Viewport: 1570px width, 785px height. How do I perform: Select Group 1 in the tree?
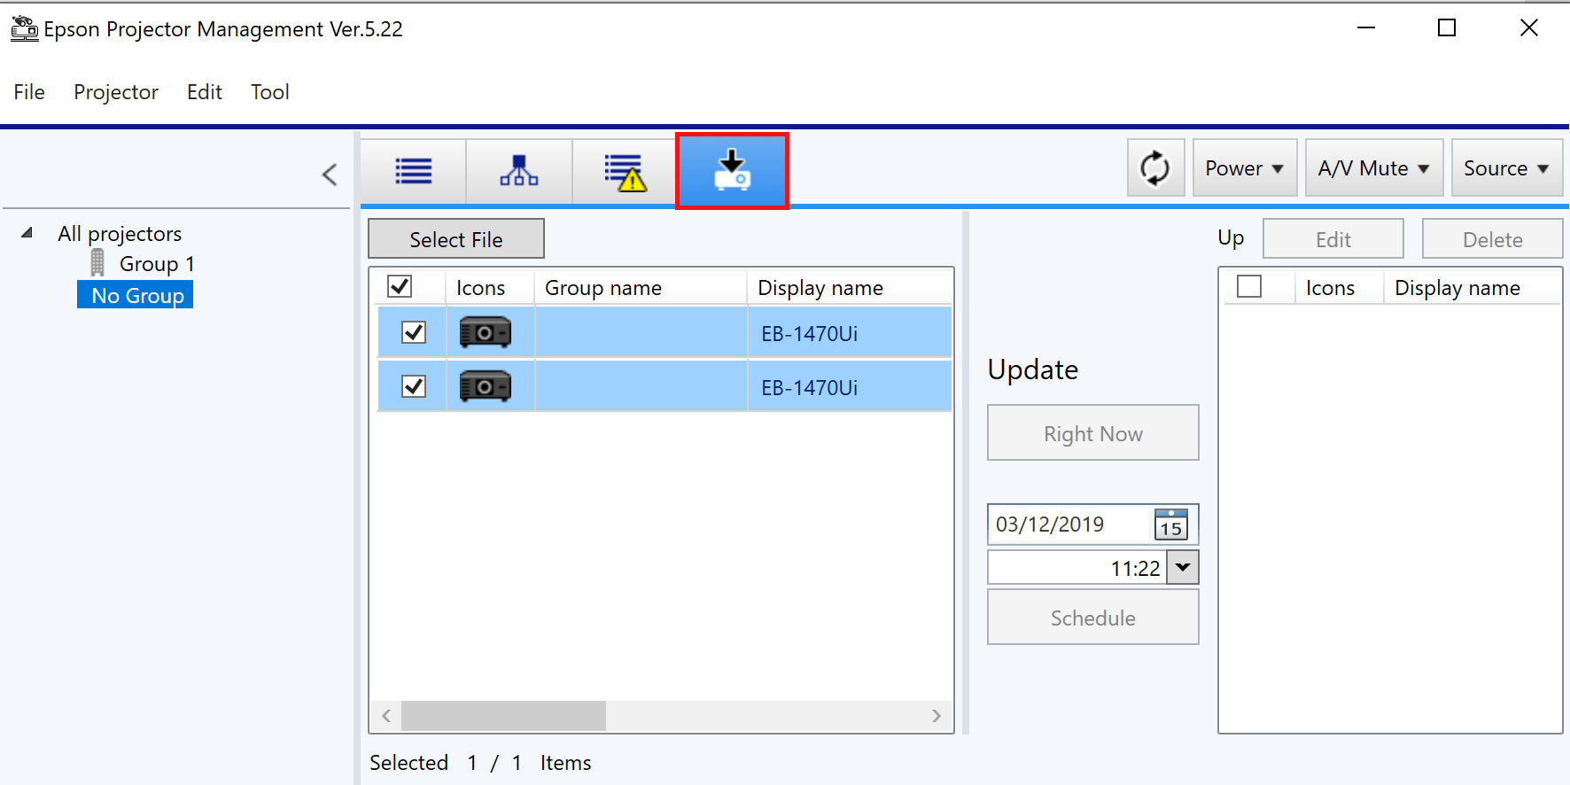point(157,264)
